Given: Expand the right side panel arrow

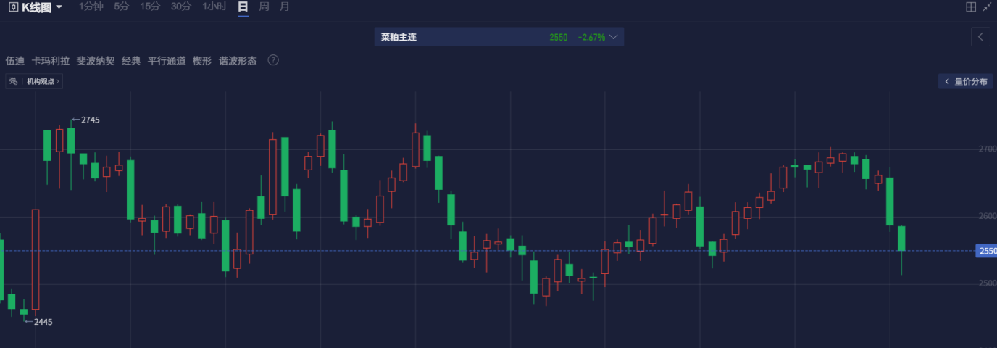Looking at the screenshot, I should coord(980,36).
